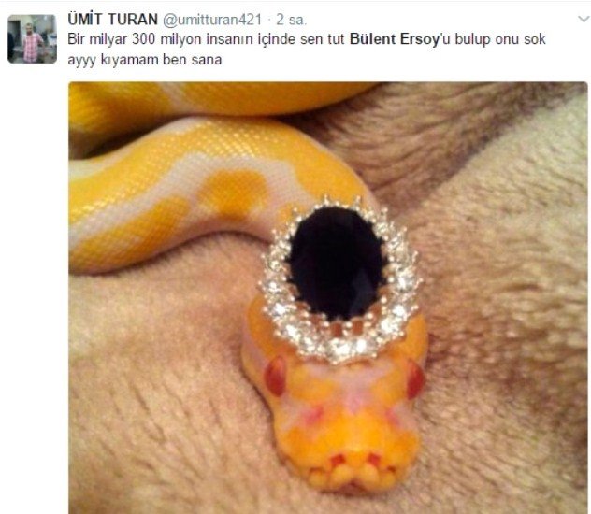
Task: Open the tweet options chevron menu
Action: 584,18
